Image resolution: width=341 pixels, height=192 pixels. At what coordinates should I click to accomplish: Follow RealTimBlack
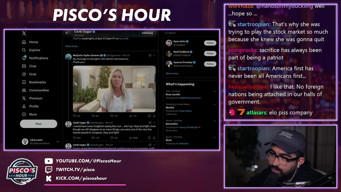pos(210,53)
